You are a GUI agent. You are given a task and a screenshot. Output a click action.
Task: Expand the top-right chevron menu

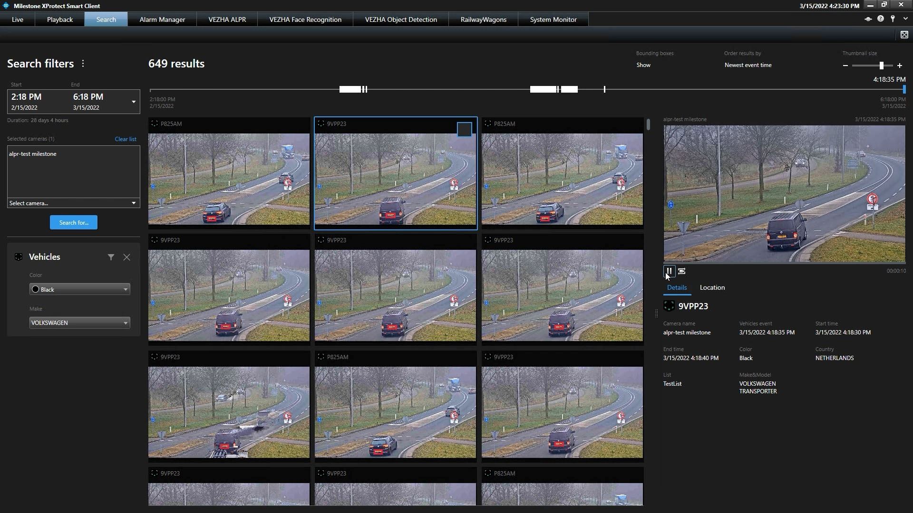905,19
